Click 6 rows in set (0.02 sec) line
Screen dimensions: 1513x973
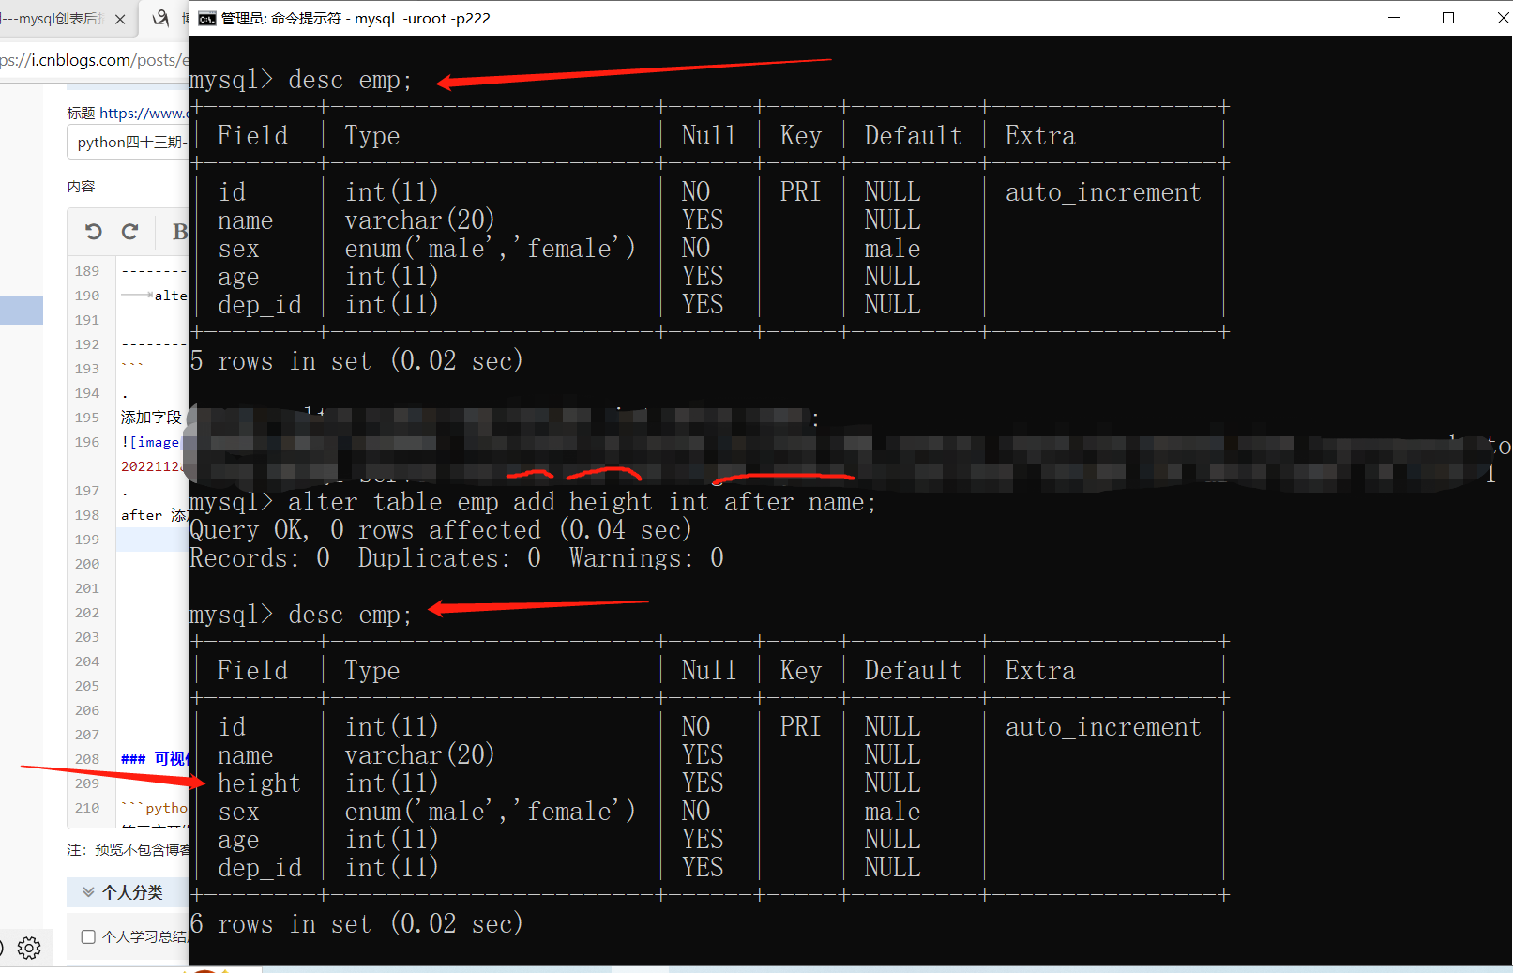tap(356, 924)
